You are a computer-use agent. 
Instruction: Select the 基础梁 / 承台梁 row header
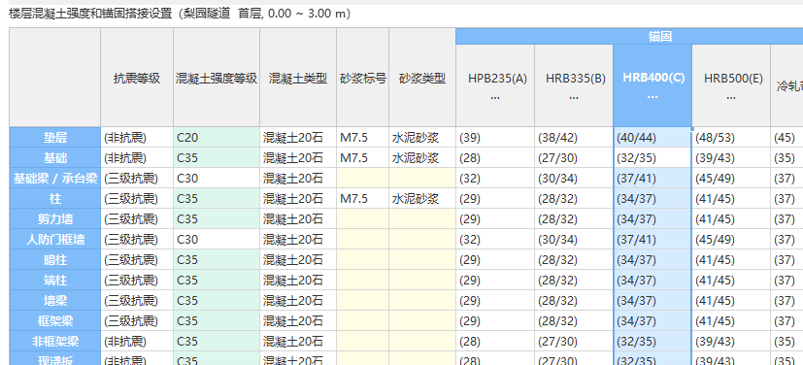54,179
